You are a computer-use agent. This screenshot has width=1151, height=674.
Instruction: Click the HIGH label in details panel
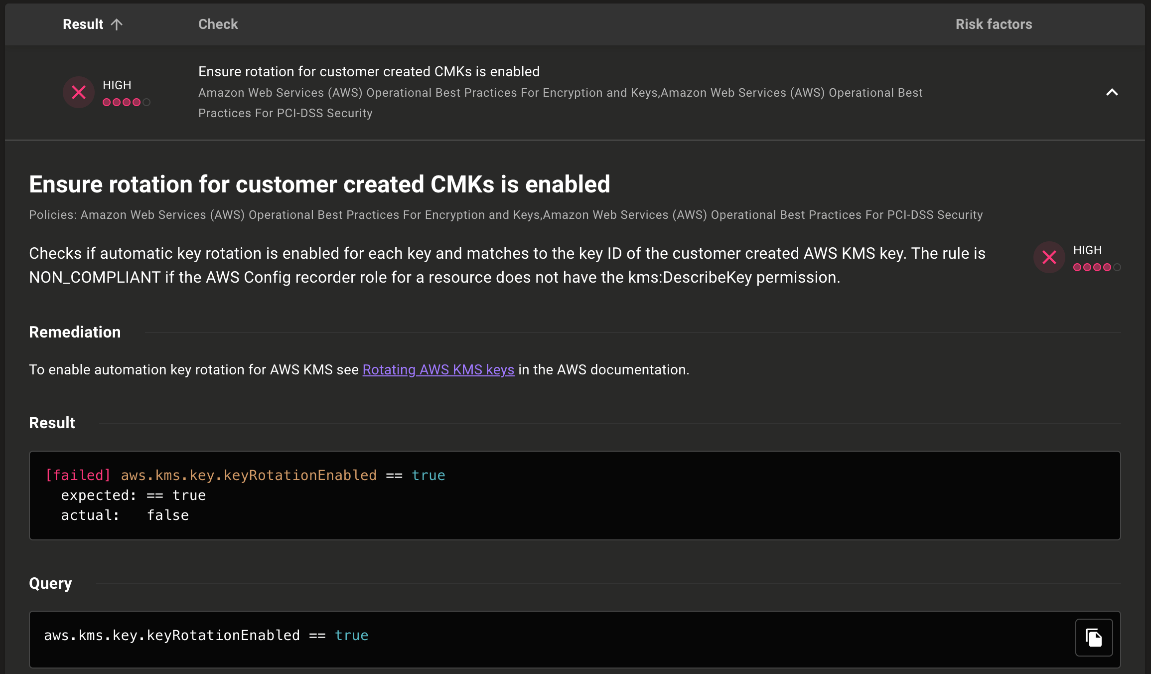tap(1087, 250)
